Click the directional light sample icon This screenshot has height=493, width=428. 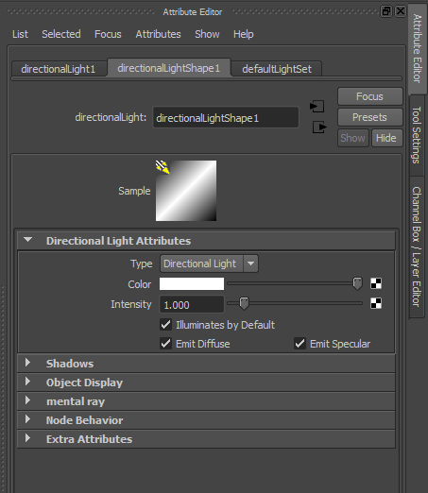(163, 167)
